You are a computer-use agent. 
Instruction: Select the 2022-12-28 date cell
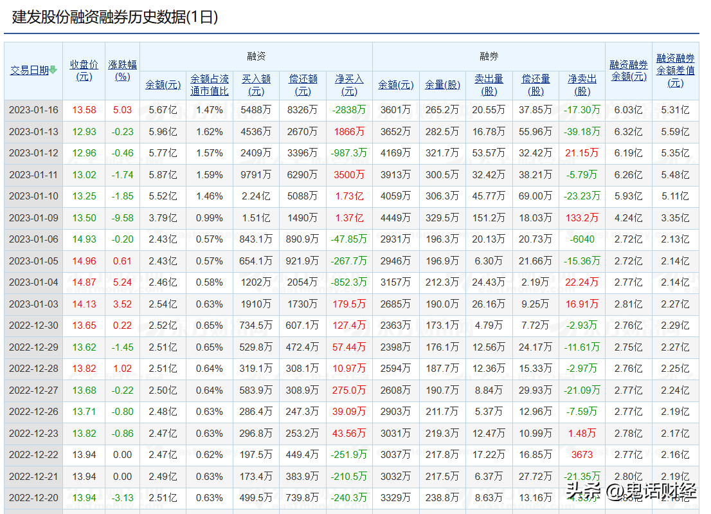33,369
